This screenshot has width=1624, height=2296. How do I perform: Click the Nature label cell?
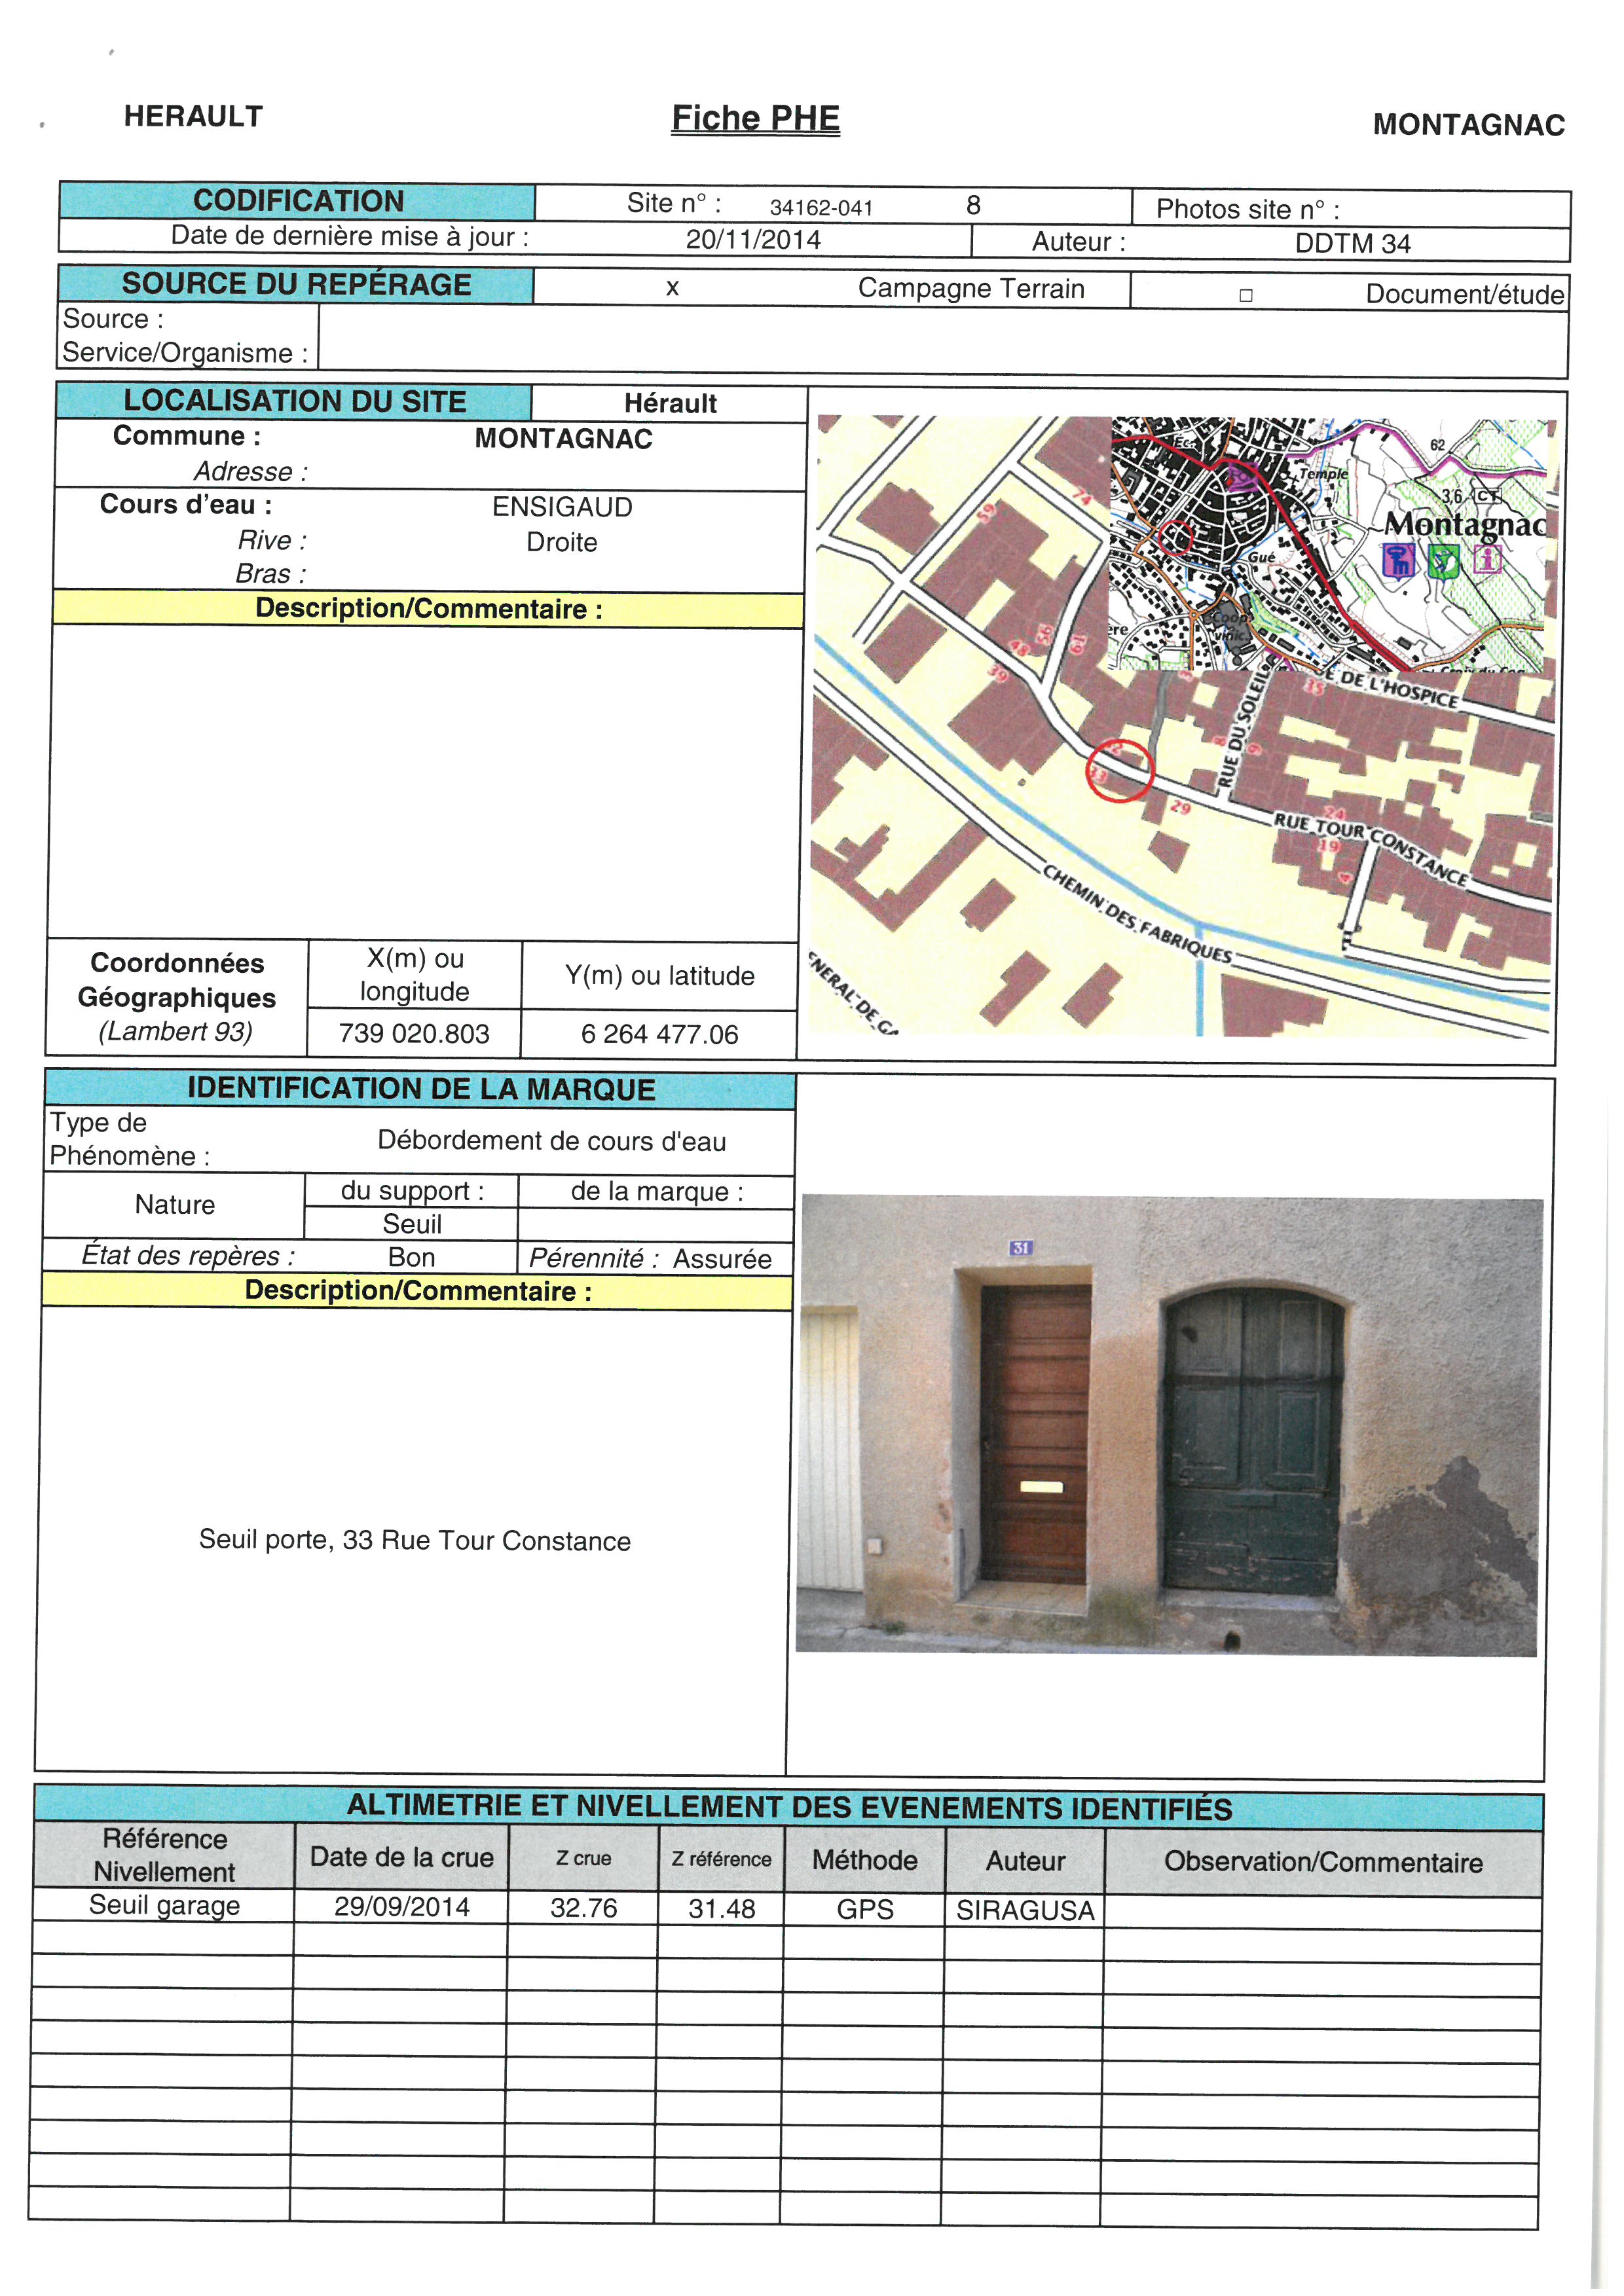pos(175,1205)
